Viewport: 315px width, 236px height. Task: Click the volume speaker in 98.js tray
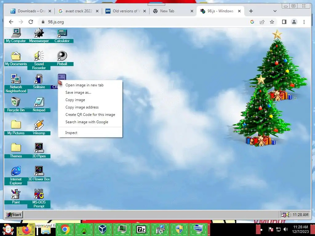click(x=289, y=215)
